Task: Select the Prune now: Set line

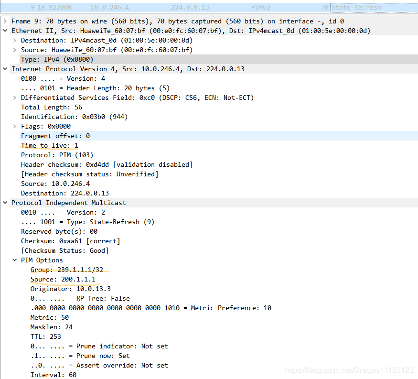Action: 80,356
